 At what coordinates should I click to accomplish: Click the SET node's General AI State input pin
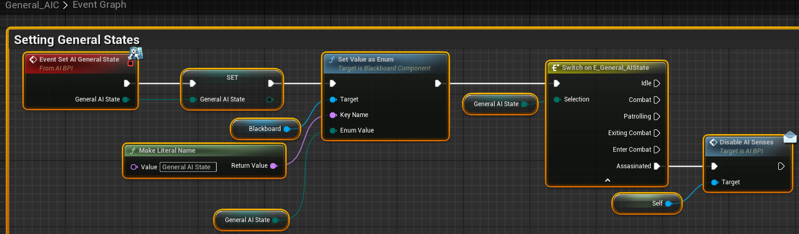pyautogui.click(x=193, y=99)
